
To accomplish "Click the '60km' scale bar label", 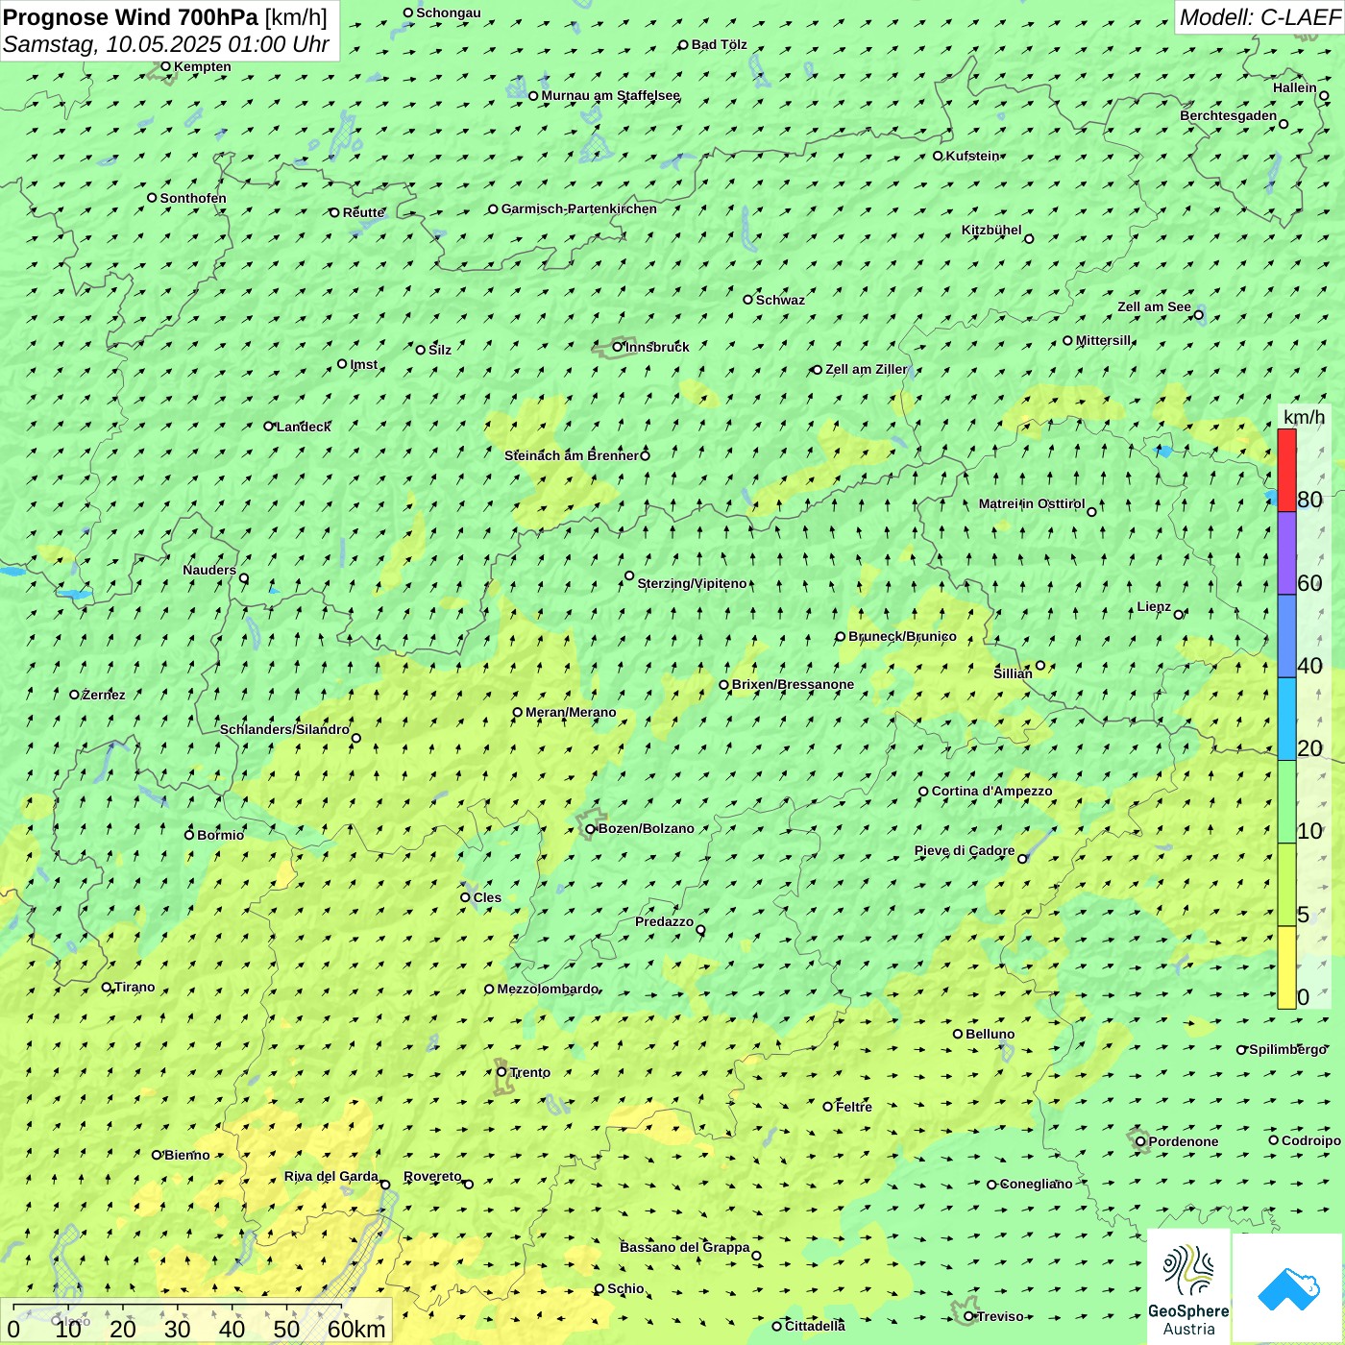I will coord(356,1330).
